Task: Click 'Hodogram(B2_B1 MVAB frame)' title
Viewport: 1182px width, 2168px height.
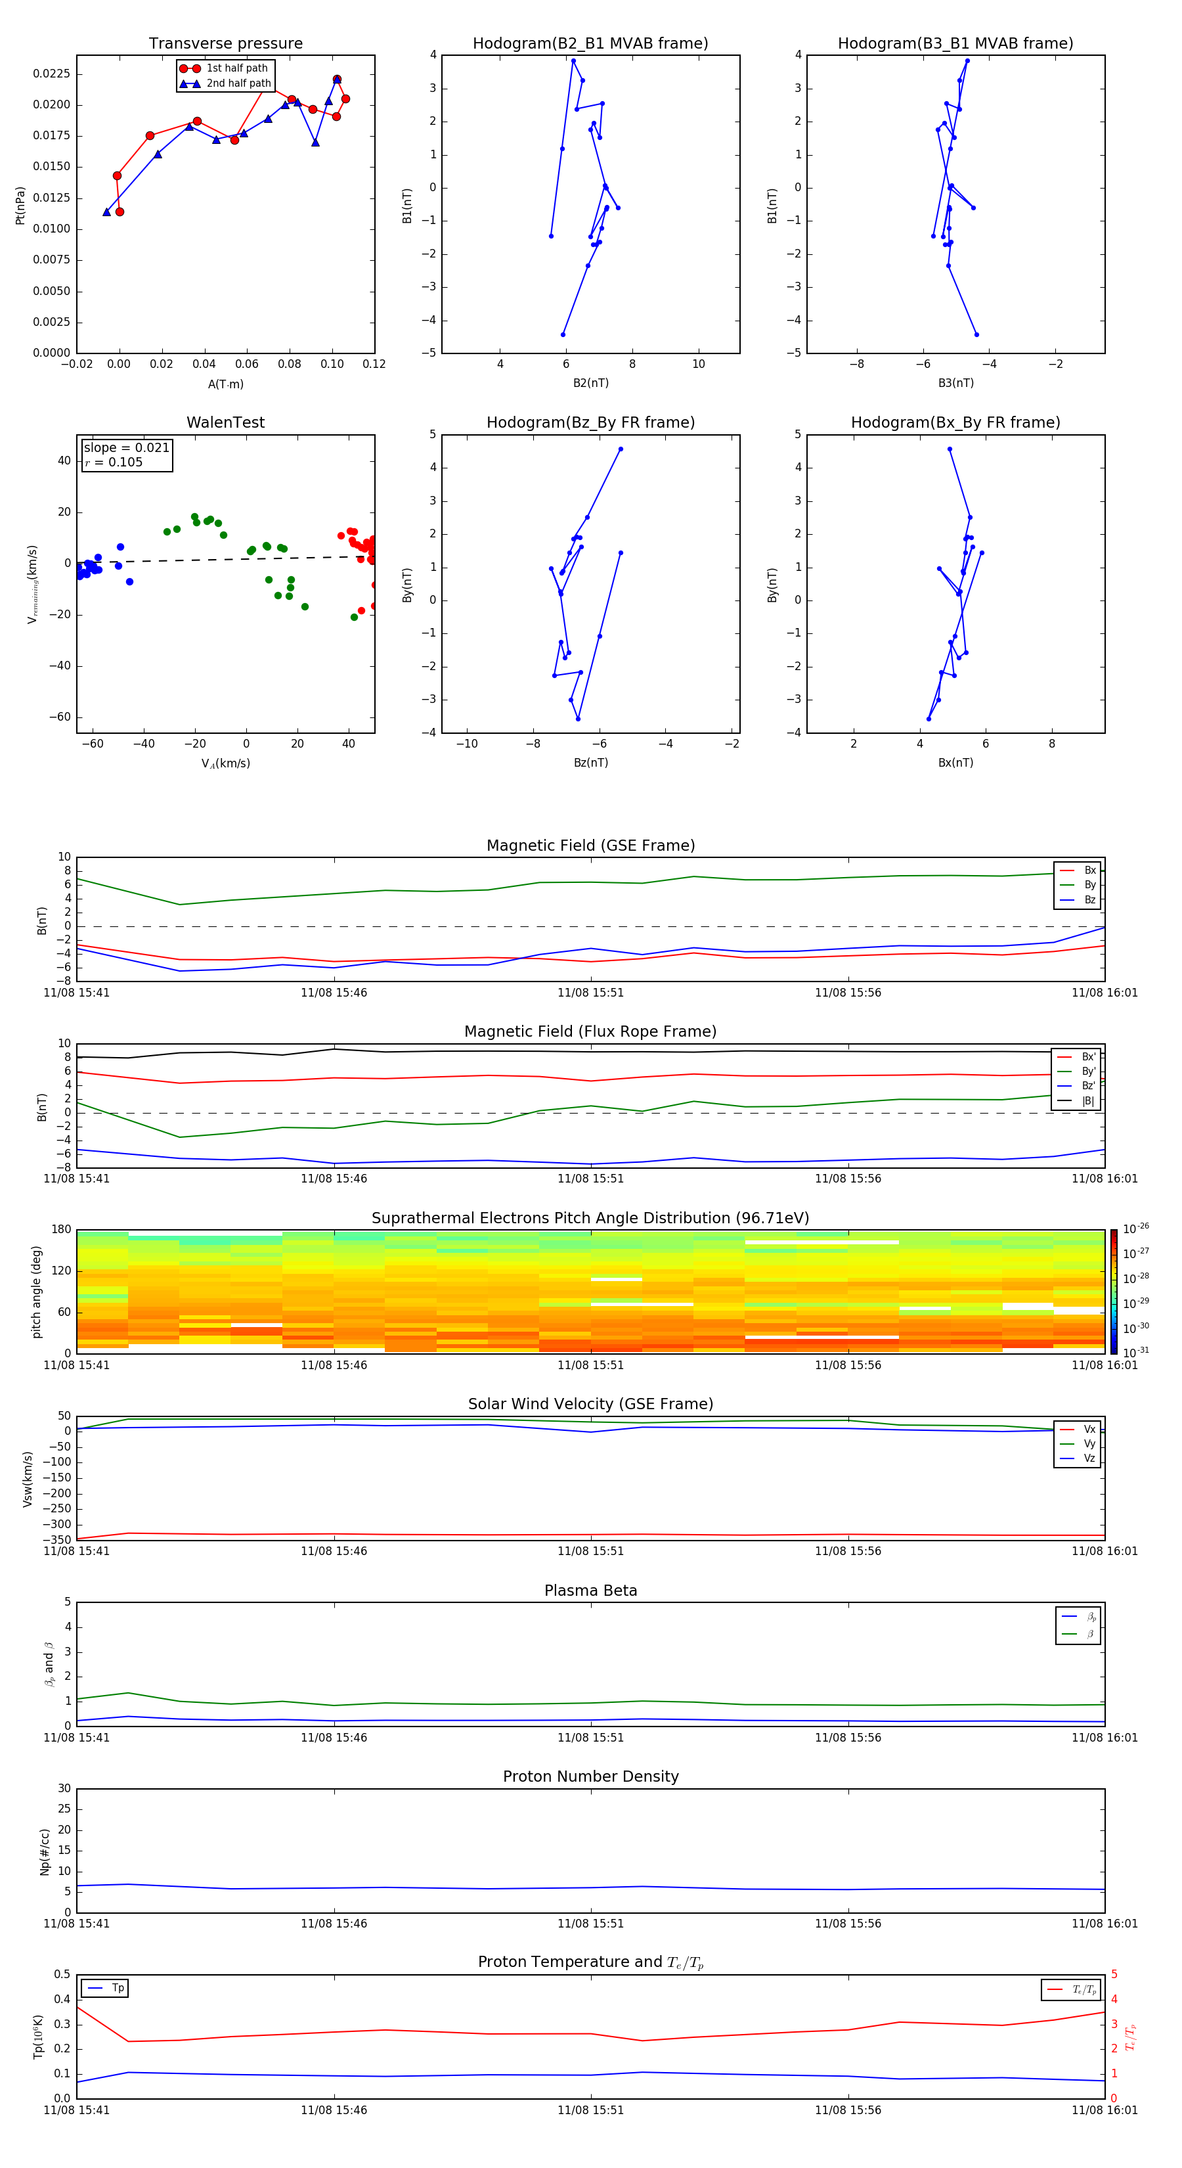Action: 590,43
